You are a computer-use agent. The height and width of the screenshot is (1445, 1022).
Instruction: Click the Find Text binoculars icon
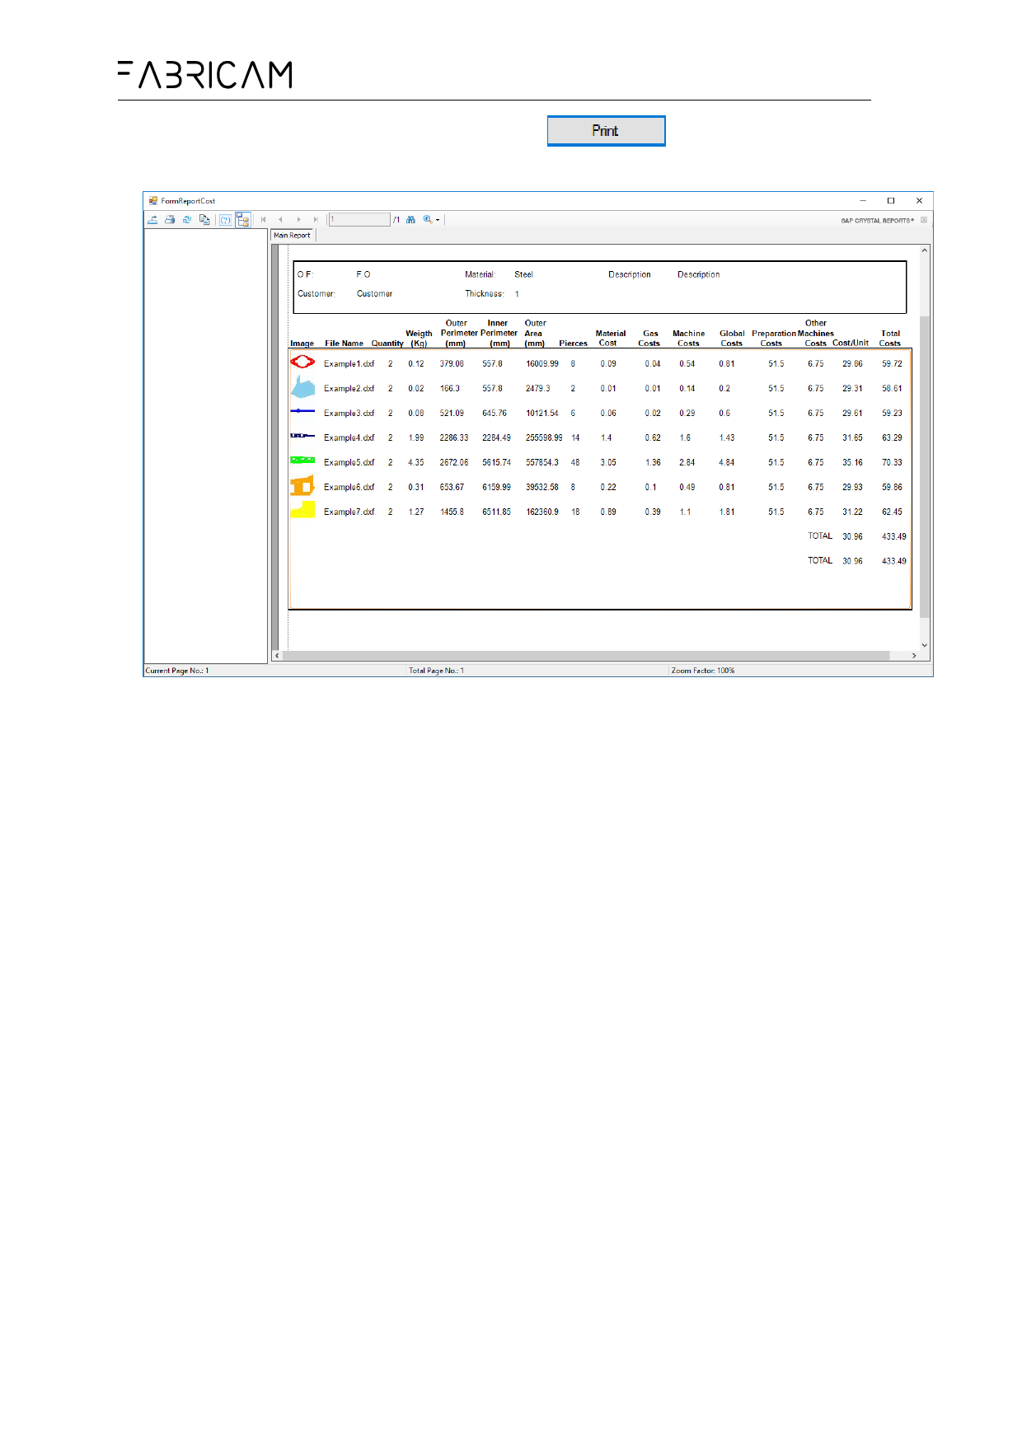(410, 220)
